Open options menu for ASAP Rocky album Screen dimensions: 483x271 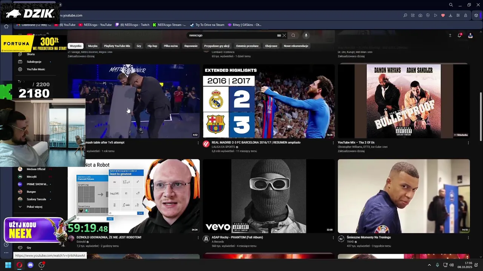(333, 238)
